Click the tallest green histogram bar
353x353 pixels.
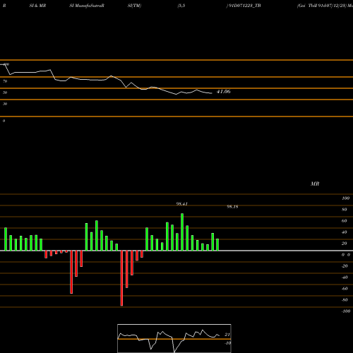point(182,232)
